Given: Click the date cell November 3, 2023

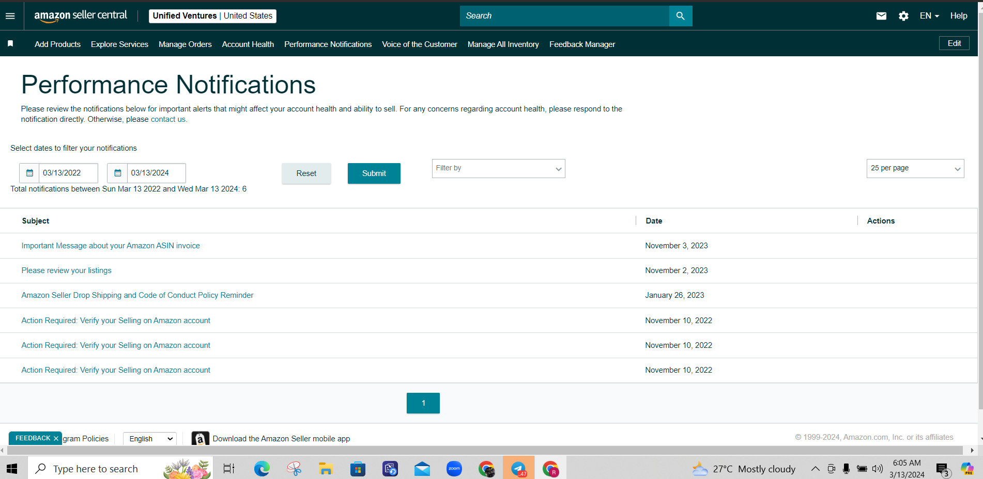Looking at the screenshot, I should (x=677, y=246).
